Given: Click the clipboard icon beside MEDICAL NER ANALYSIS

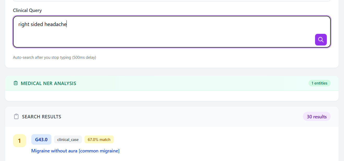Looking at the screenshot, I should tap(16, 83).
